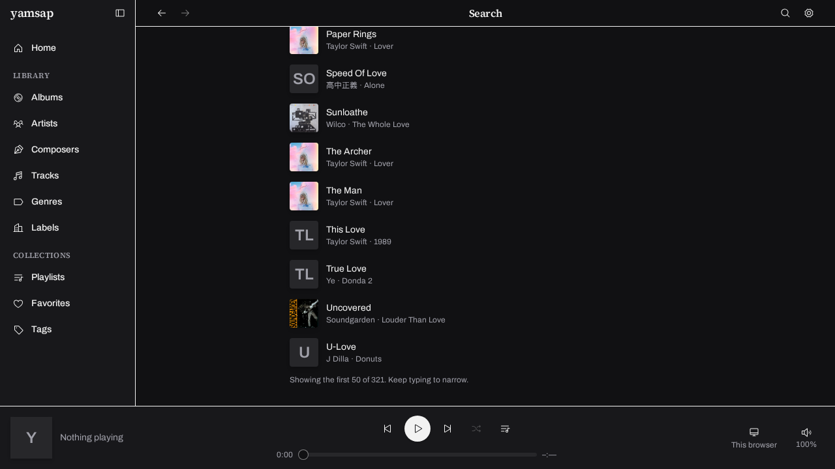The width and height of the screenshot is (835, 469).
Task: Go back using the left arrow
Action: pyautogui.click(x=162, y=13)
